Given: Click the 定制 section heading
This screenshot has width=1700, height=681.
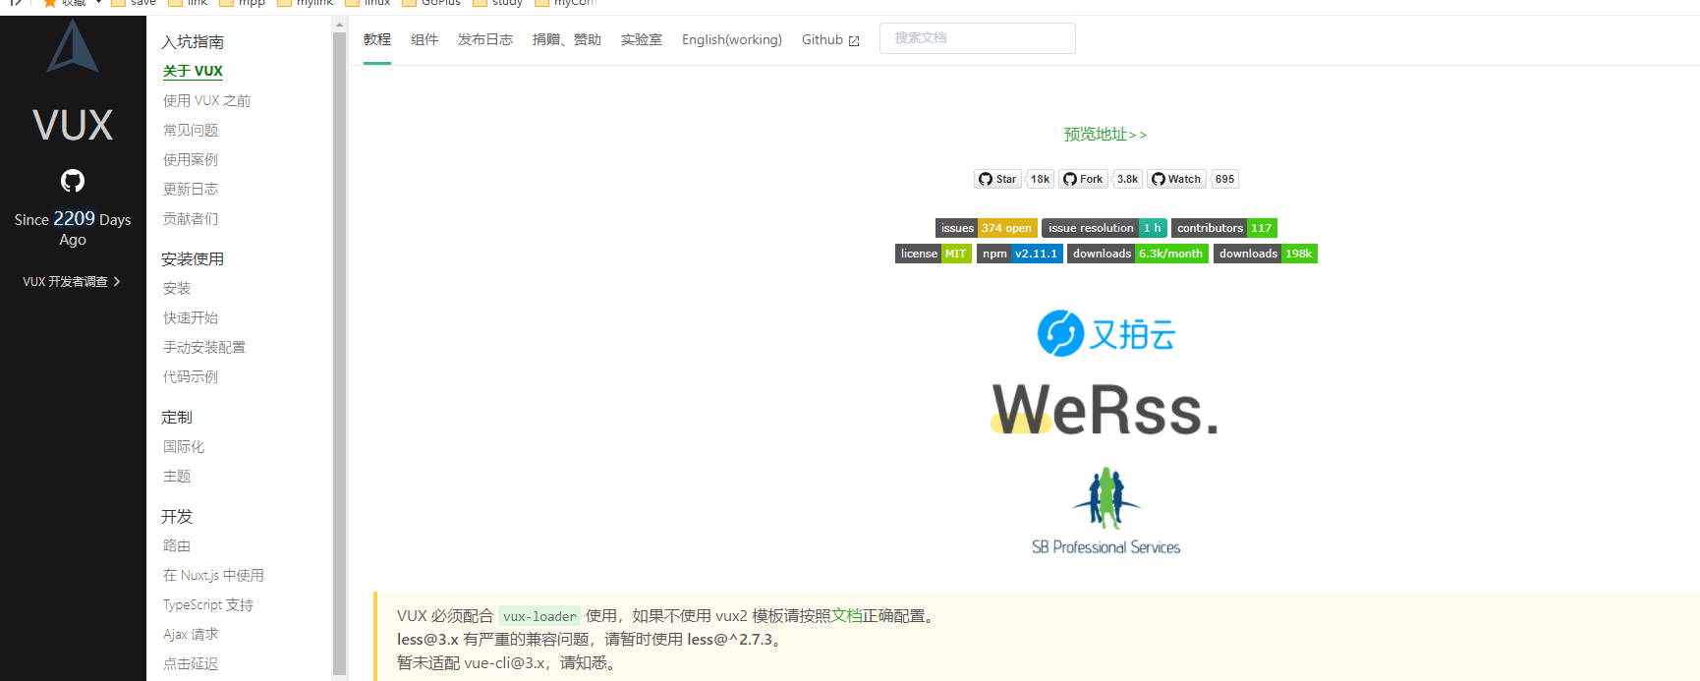Looking at the screenshot, I should pos(177,418).
